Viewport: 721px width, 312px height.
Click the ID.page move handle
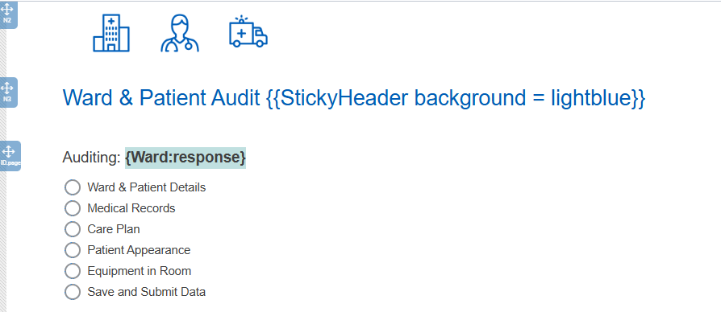(x=9, y=156)
